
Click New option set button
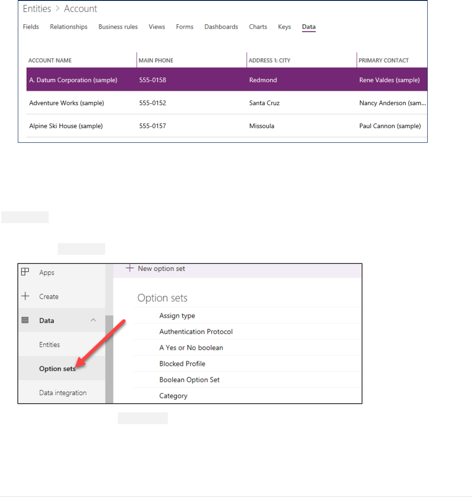[x=156, y=269]
